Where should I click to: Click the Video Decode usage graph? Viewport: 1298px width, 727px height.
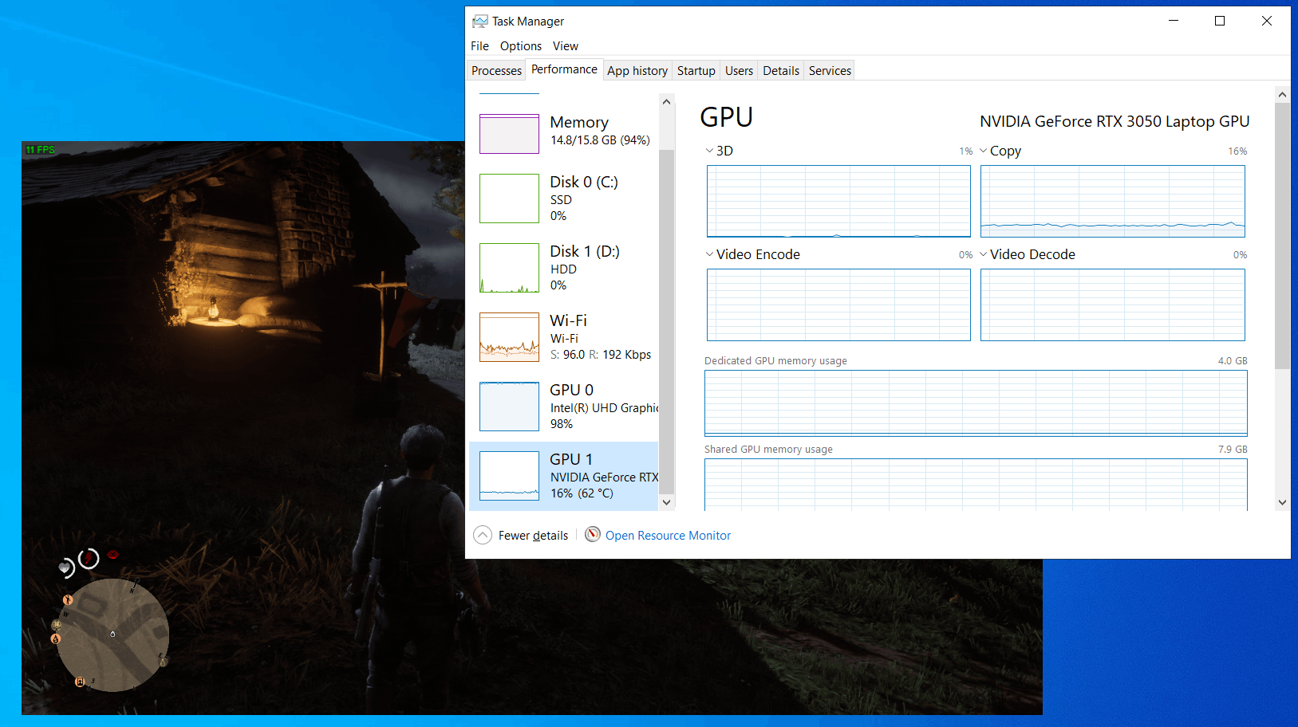[1113, 305]
